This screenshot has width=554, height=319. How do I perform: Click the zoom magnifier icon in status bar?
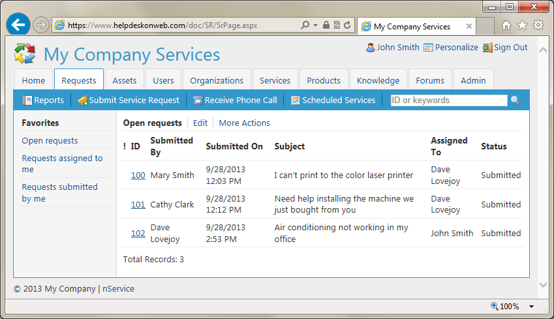point(494,306)
